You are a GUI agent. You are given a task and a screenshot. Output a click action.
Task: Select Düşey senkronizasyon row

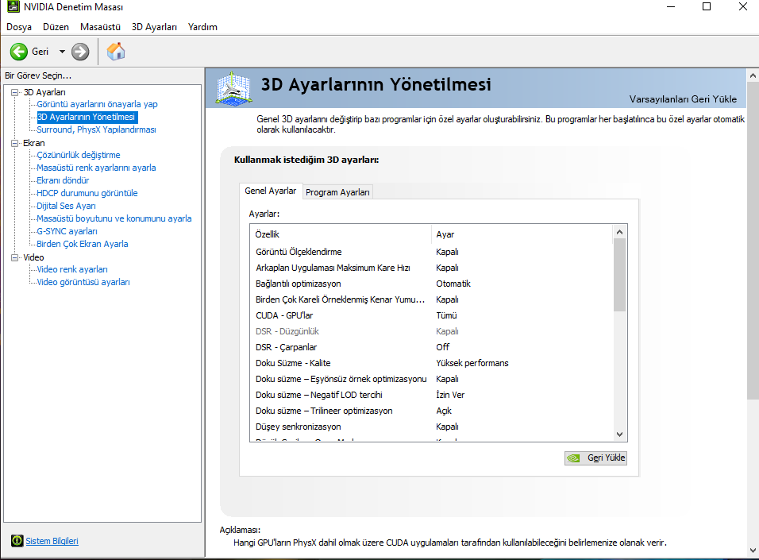point(431,427)
